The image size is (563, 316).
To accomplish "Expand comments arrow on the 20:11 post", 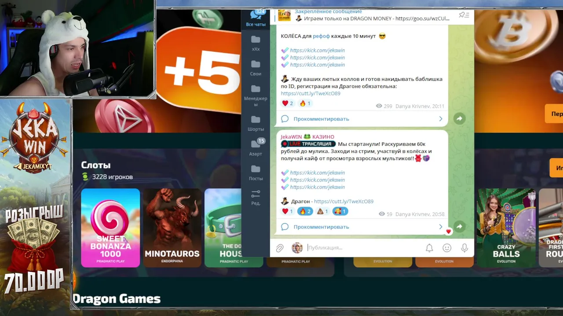I will coord(441,119).
